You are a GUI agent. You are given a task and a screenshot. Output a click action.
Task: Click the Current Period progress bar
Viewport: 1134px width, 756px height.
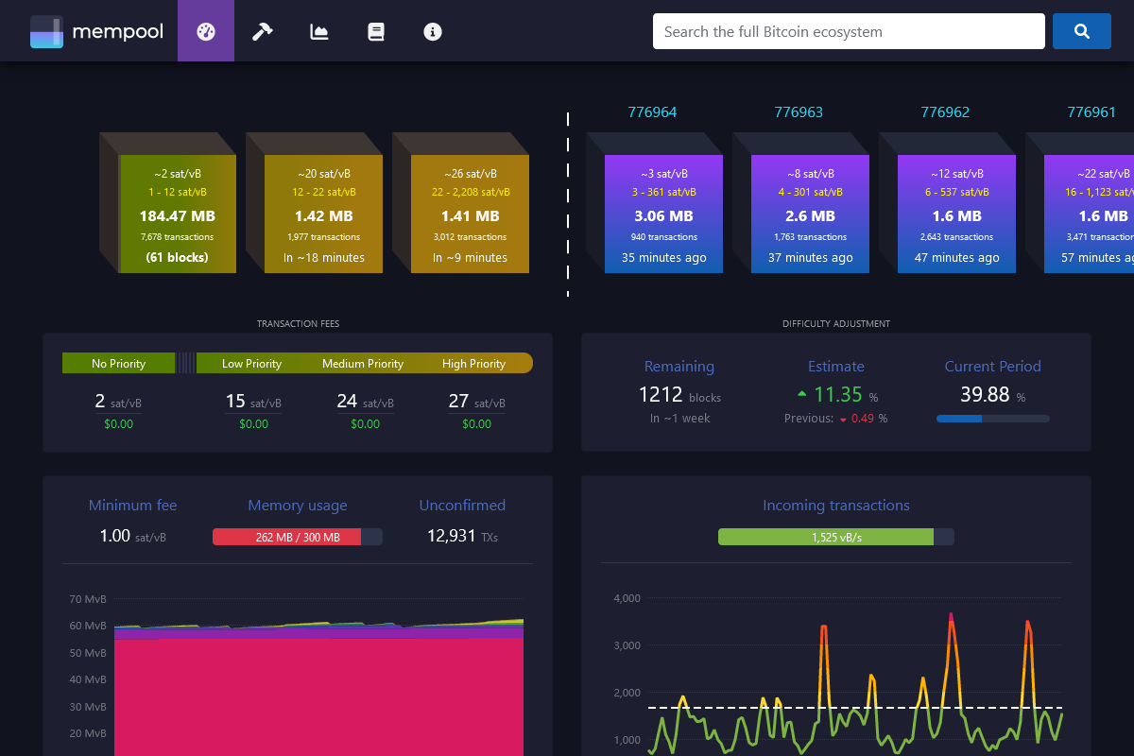(992, 417)
